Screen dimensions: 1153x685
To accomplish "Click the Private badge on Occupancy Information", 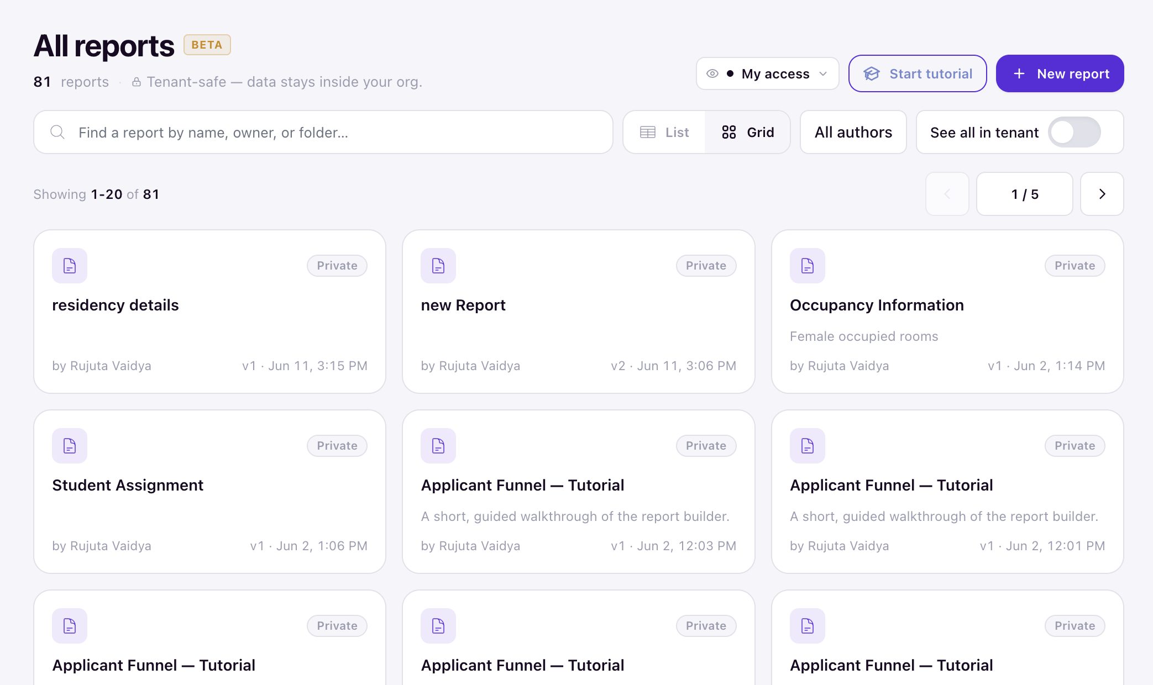I will [x=1075, y=266].
